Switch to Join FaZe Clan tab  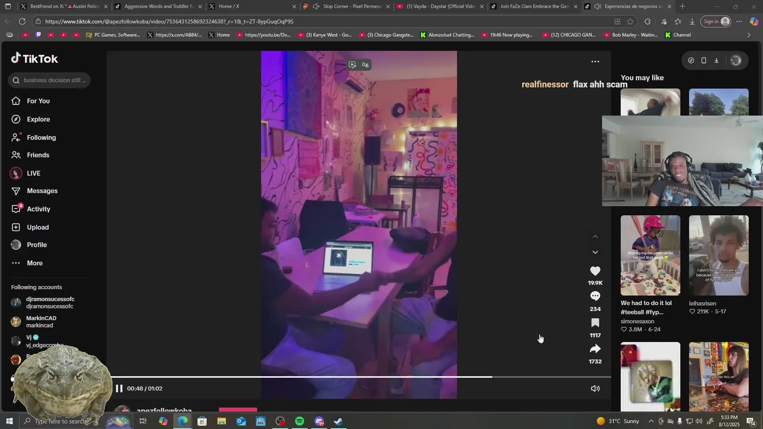click(x=535, y=7)
